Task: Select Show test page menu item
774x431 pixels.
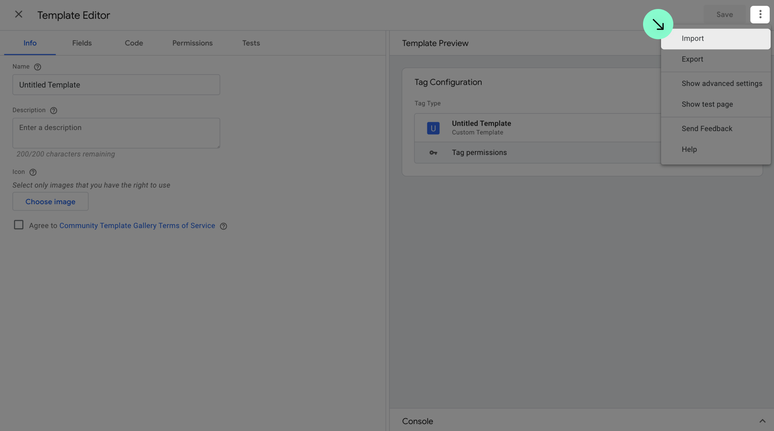Action: 715,104
